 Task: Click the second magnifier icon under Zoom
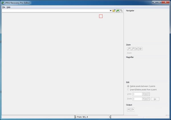click(133, 49)
